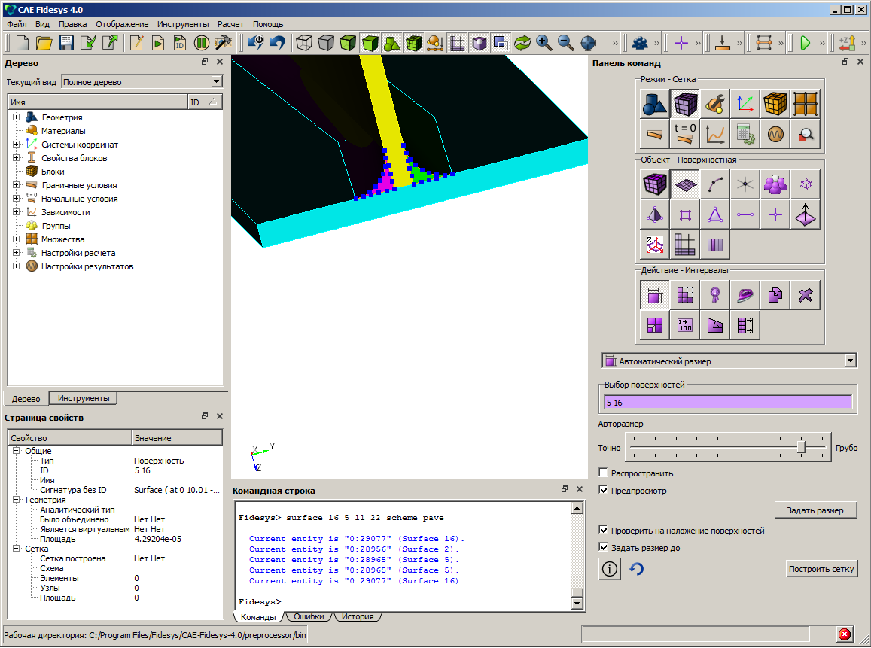
Task: Expand the Свойства блоков tree node
Action: [x=16, y=158]
